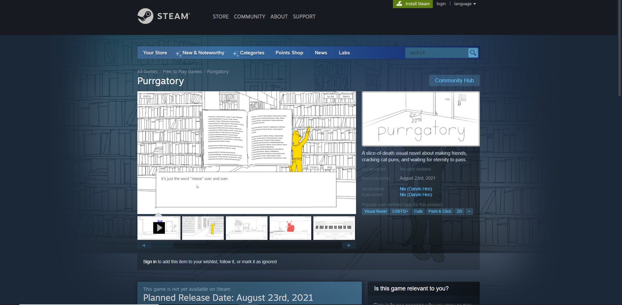Open the All Games breadcrumb

(x=147, y=72)
